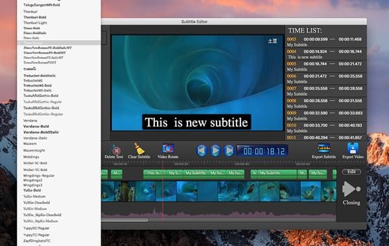Viewport: 389px width, 246px height.
Task: Choose Wingdings-Regular font
Action: click(39, 175)
